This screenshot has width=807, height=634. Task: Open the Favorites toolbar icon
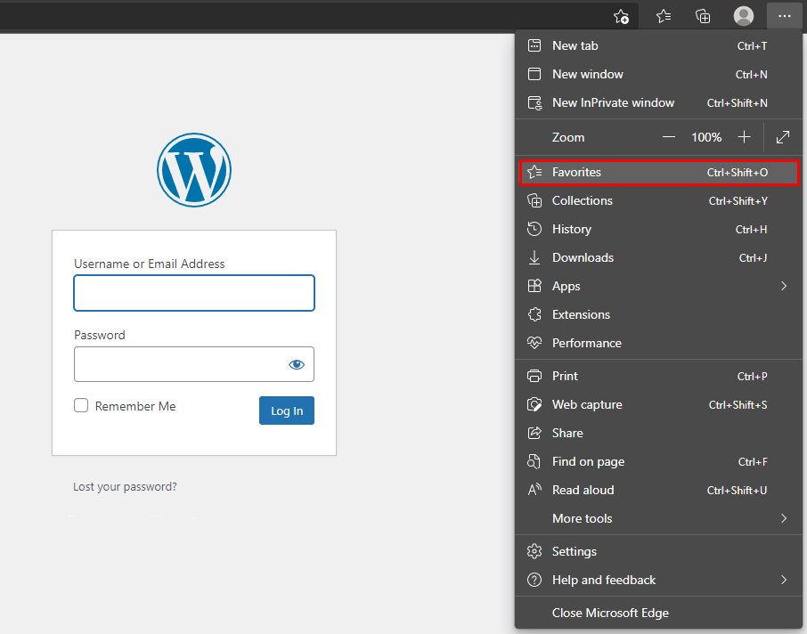click(664, 16)
